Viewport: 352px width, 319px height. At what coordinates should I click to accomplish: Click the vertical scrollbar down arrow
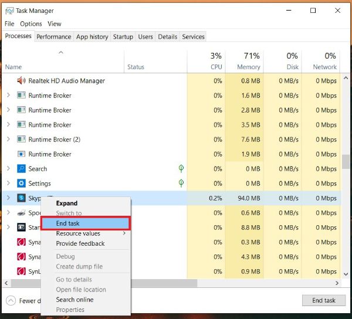click(346, 274)
